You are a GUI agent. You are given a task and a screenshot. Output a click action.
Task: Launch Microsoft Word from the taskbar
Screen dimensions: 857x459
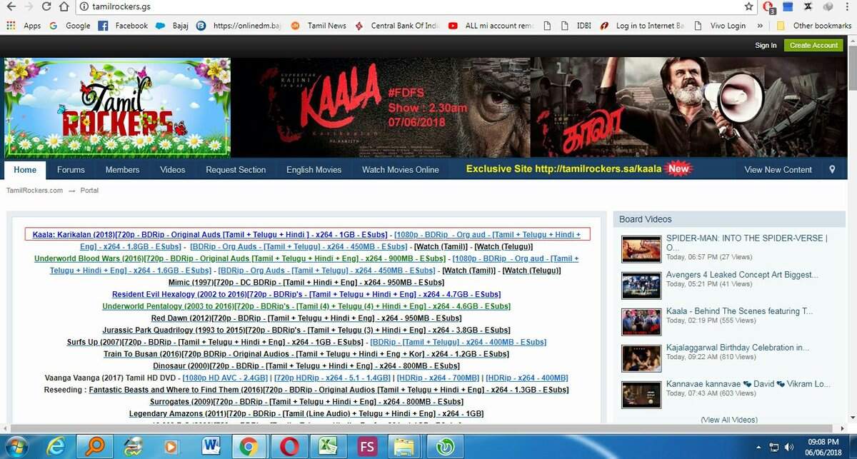click(x=210, y=445)
